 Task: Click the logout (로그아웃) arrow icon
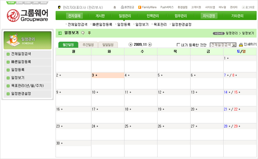point(243,7)
